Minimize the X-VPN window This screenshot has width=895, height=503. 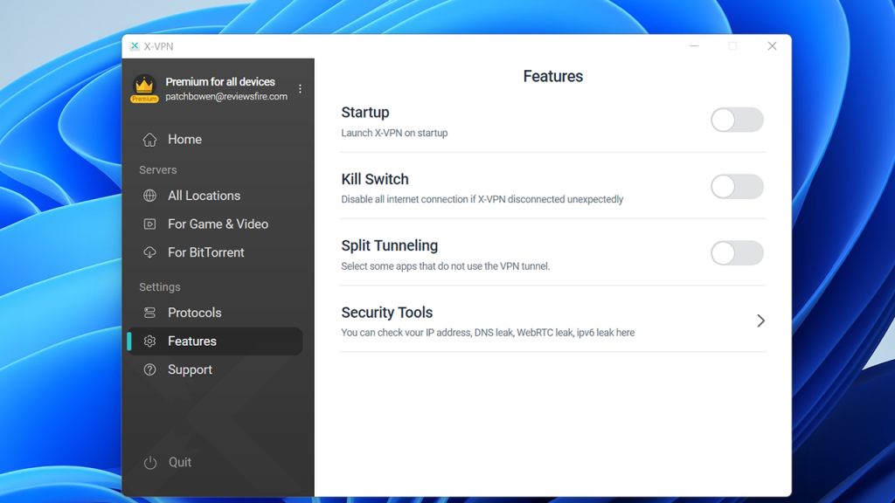694,46
